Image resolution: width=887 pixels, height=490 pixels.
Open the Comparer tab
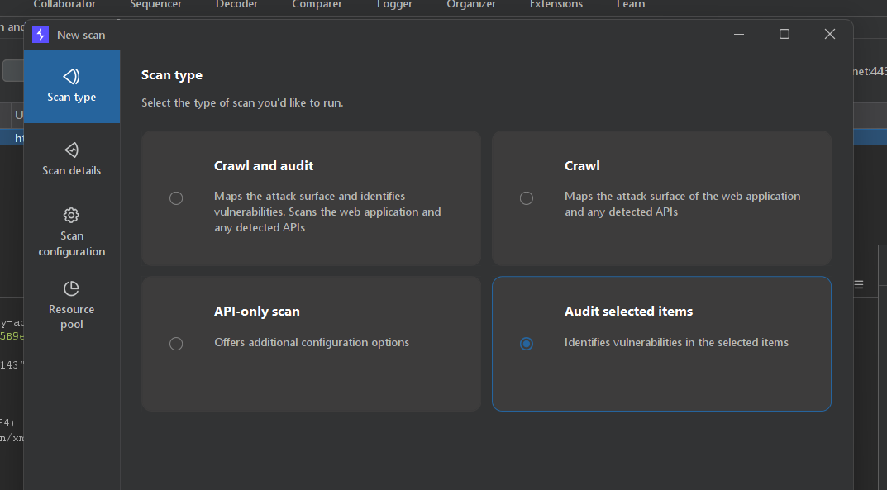[317, 5]
